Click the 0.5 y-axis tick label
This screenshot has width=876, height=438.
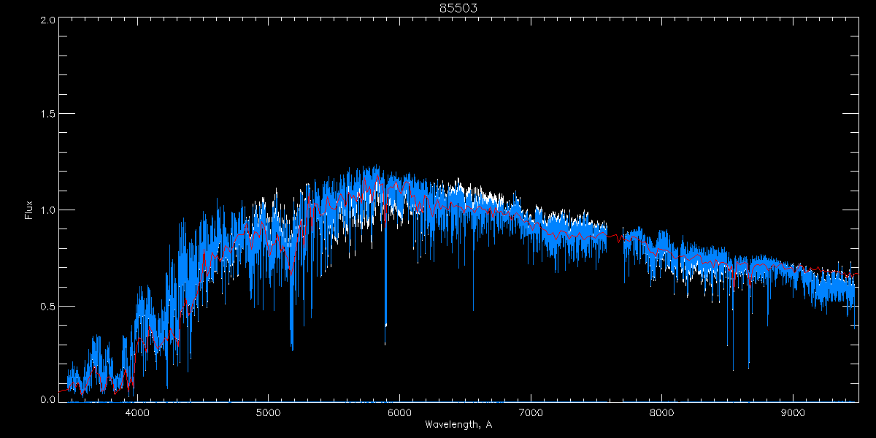pos(47,306)
